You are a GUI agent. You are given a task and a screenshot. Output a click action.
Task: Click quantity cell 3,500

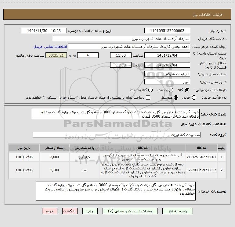pos(55,170)
